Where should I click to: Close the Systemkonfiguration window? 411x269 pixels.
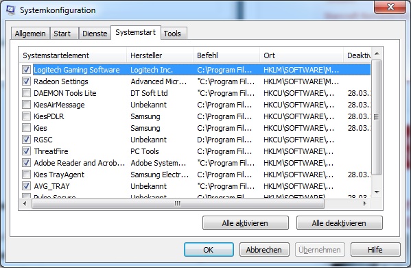[x=390, y=7]
